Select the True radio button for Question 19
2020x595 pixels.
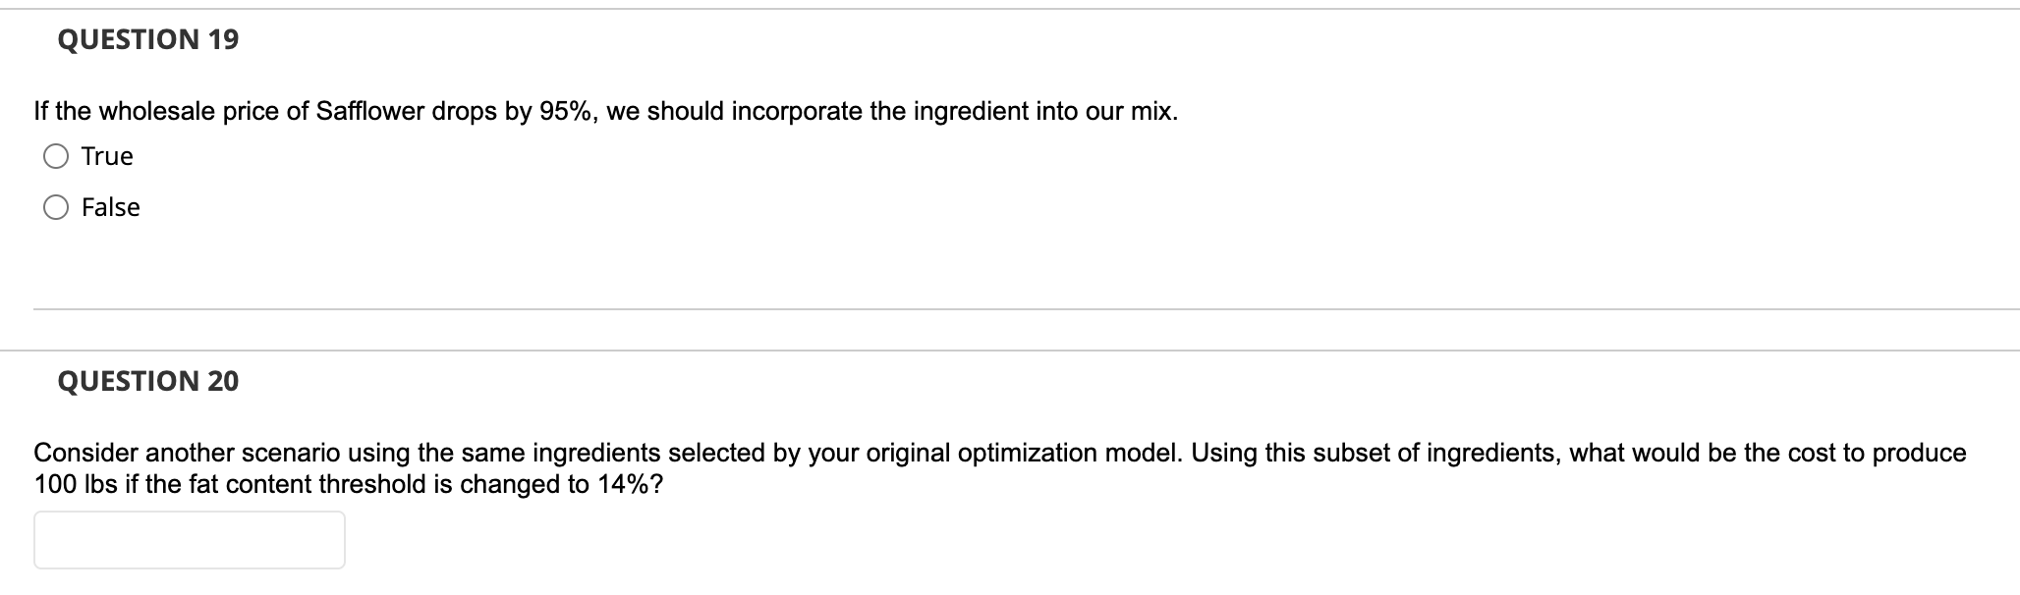56,154
